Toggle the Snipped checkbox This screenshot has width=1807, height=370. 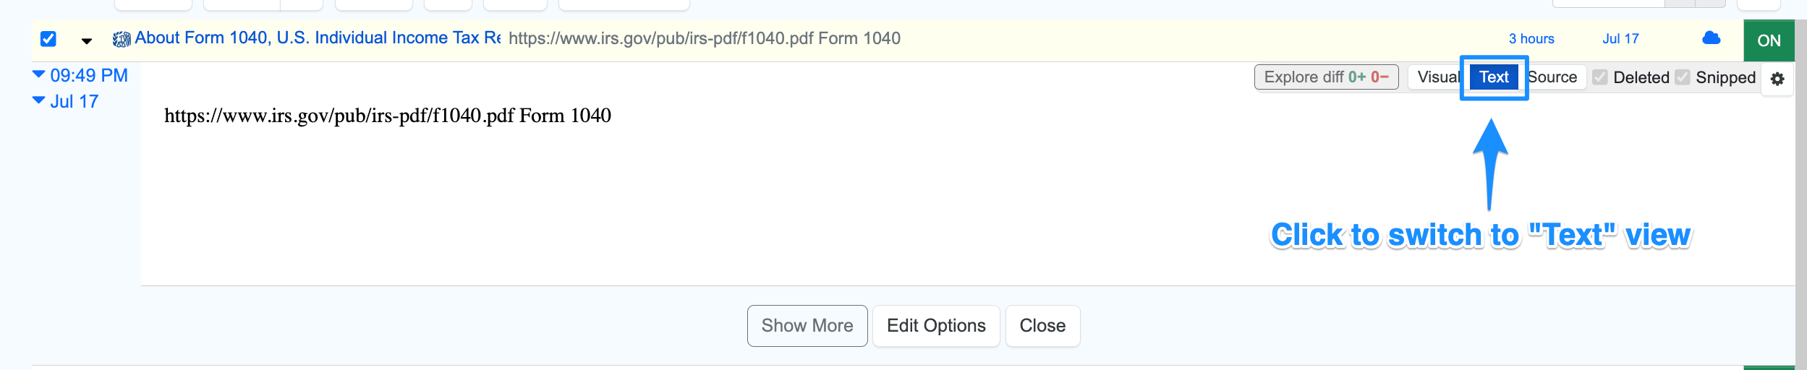pyautogui.click(x=1683, y=77)
